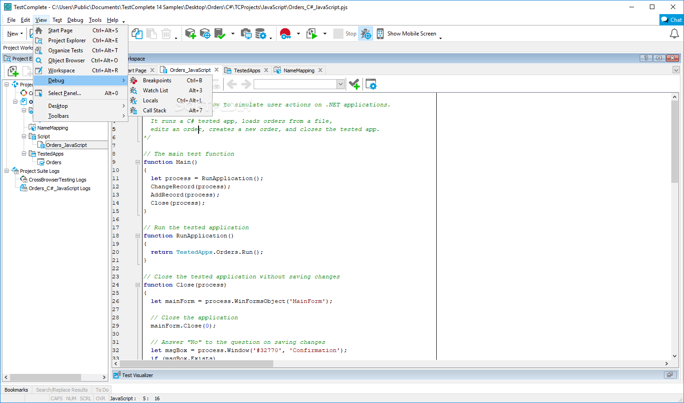Image resolution: width=684 pixels, height=403 pixels.
Task: Choose Locals in the Debug submenu
Action: coord(170,101)
